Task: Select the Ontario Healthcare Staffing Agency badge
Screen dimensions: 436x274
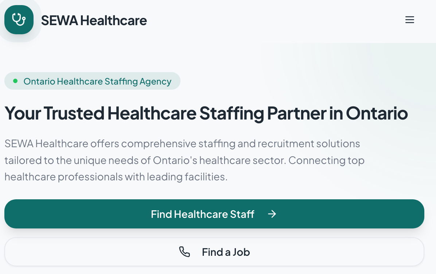Action: click(92, 81)
